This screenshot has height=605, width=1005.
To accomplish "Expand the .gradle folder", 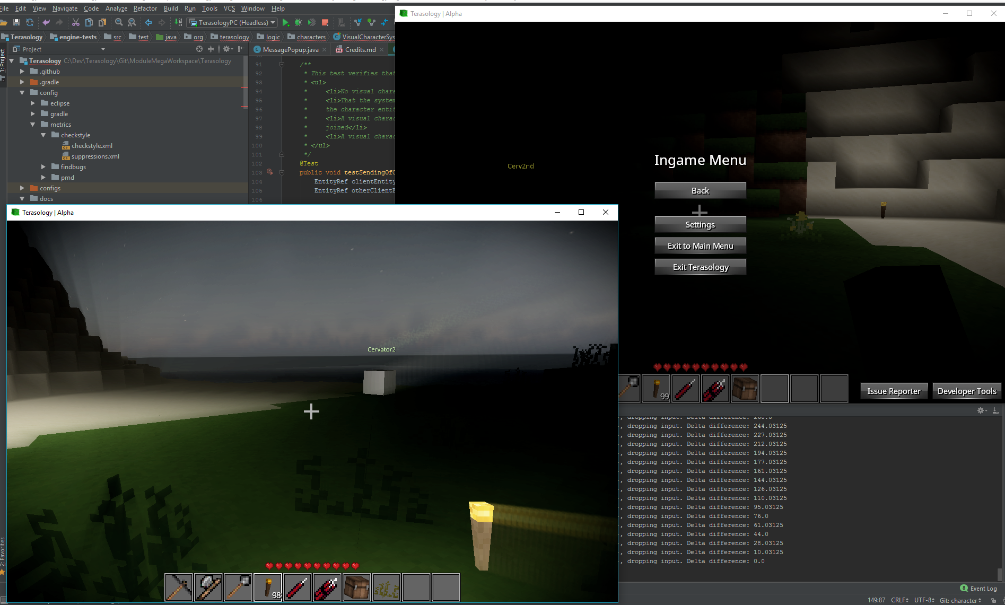I will click(22, 82).
